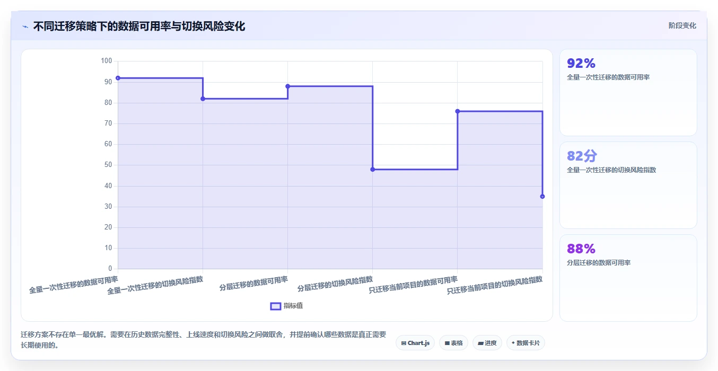Click the 全量一次性迁移的切换风险指数 card caption
The height and width of the screenshot is (371, 718).
pos(611,170)
